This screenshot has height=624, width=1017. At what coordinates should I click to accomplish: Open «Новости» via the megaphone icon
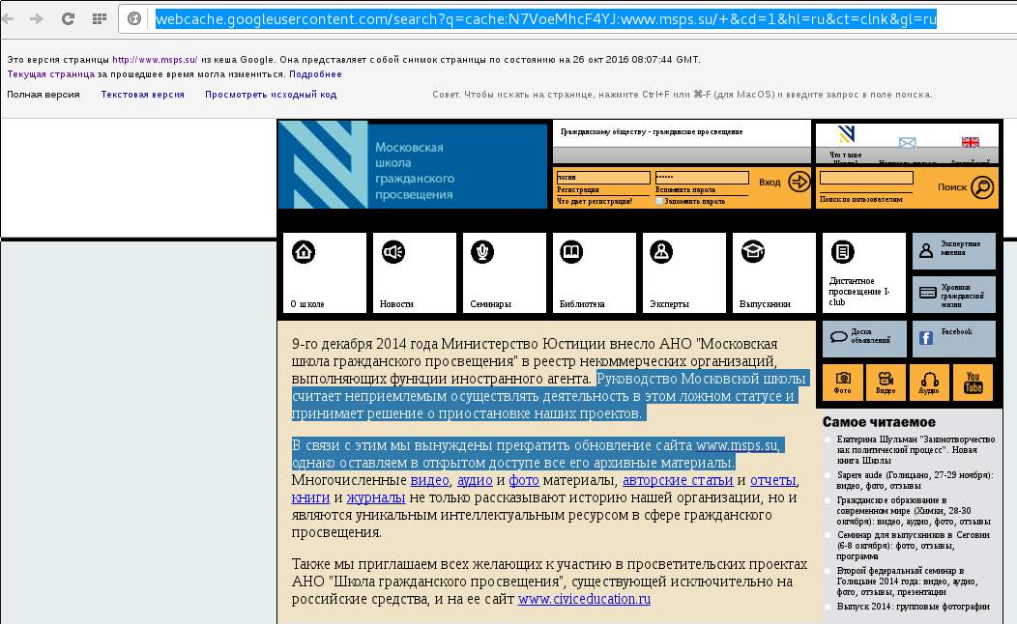pos(392,252)
